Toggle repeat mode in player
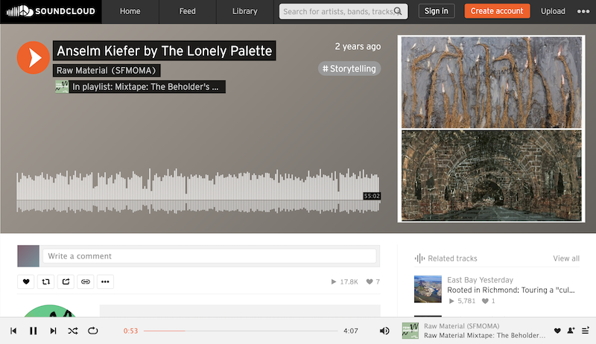Viewport: 596px width, 344px height. (92, 331)
